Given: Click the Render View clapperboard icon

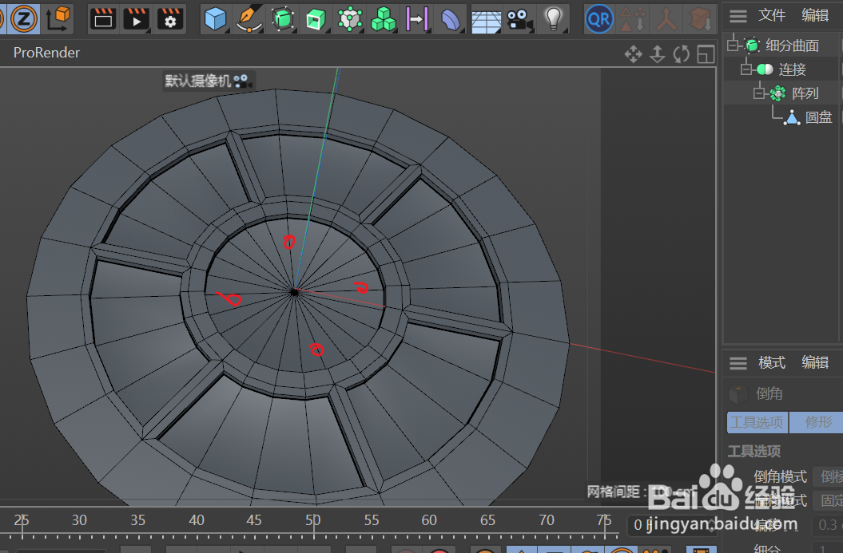Looking at the screenshot, I should coord(103,20).
